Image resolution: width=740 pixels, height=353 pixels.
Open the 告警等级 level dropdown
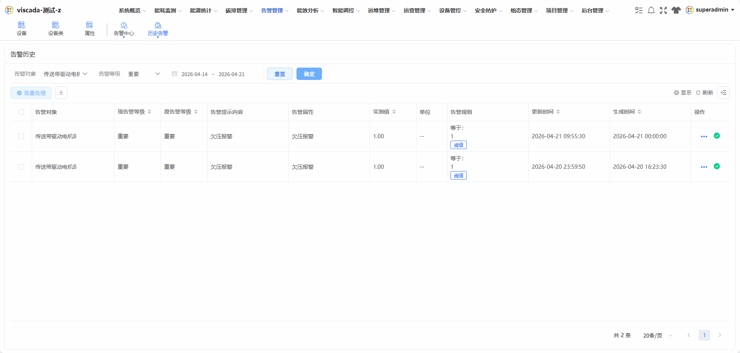144,74
